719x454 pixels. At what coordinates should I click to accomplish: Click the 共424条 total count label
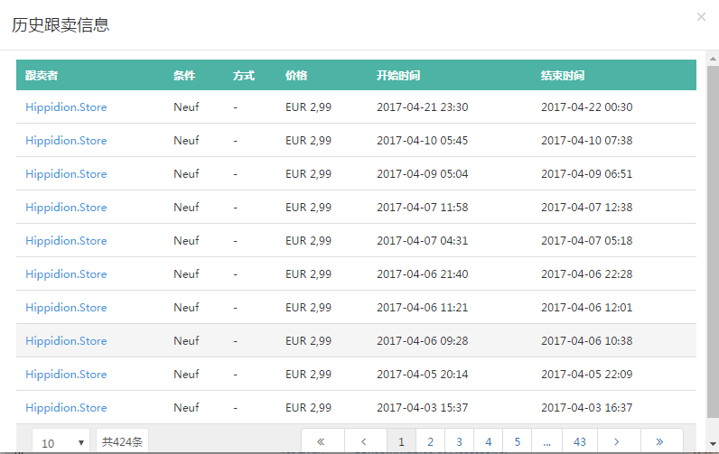coord(122,441)
